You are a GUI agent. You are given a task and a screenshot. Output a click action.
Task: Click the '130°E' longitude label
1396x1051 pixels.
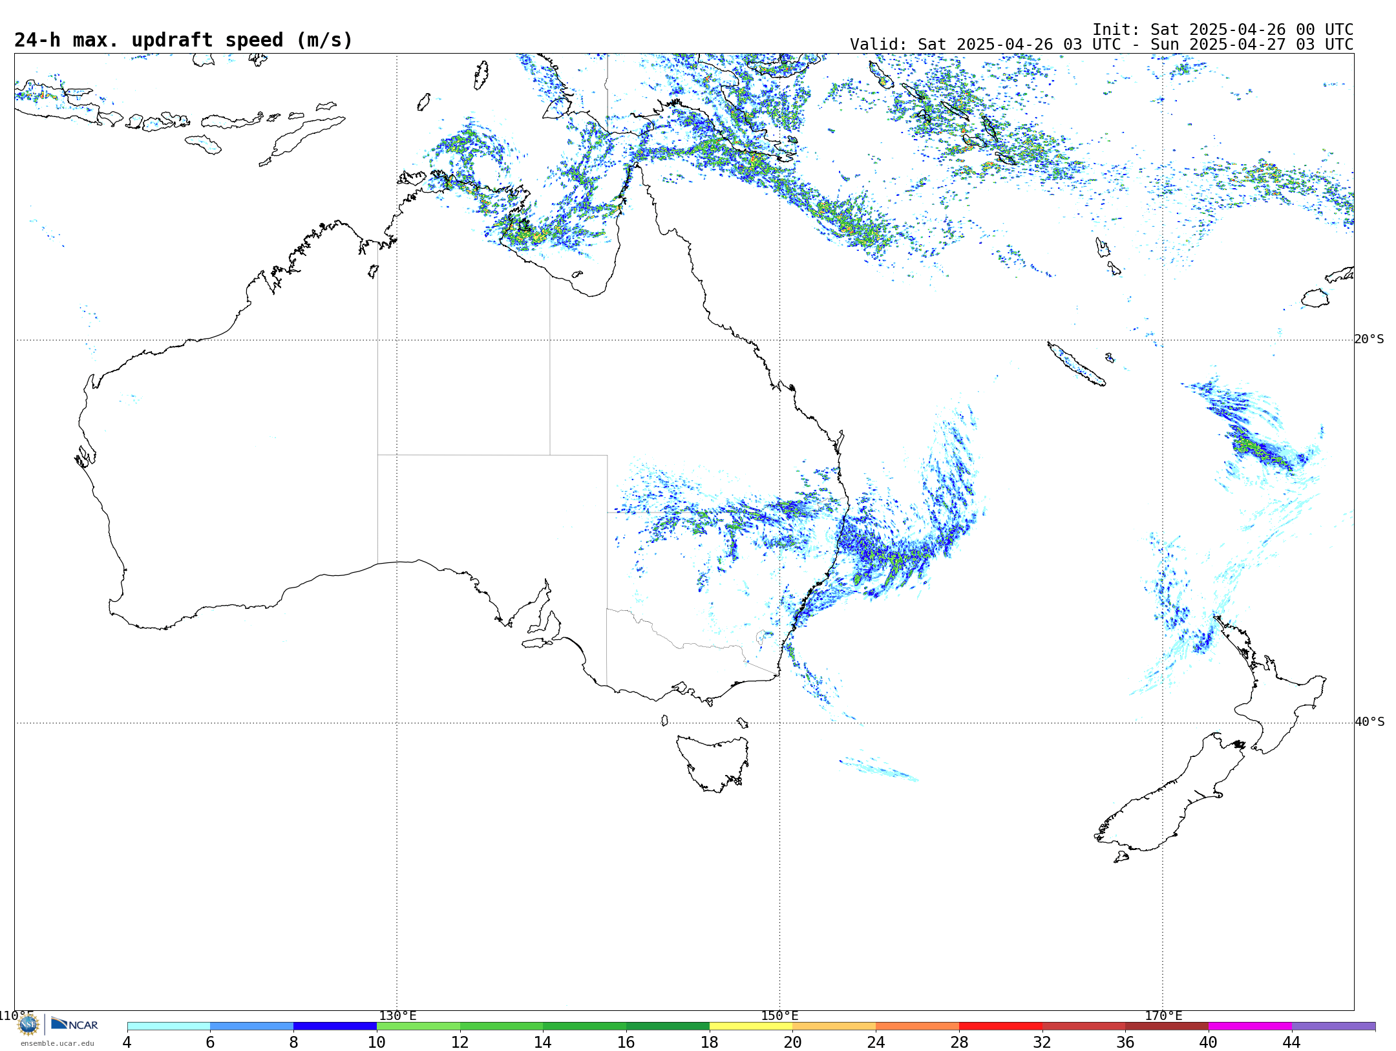[x=397, y=1016]
